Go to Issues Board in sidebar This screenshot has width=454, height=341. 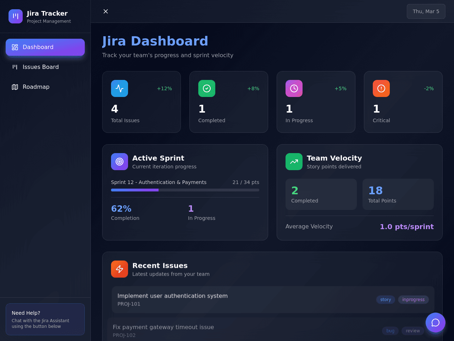click(45, 67)
